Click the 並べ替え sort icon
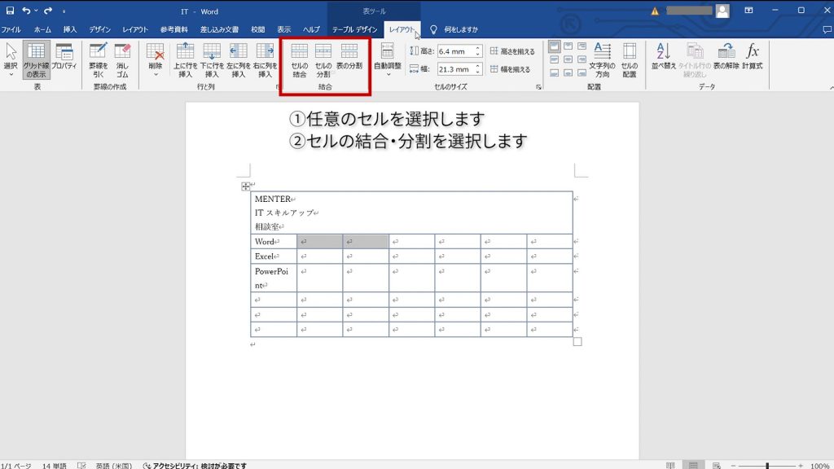Screen dimensions: 834x469 click(664, 56)
